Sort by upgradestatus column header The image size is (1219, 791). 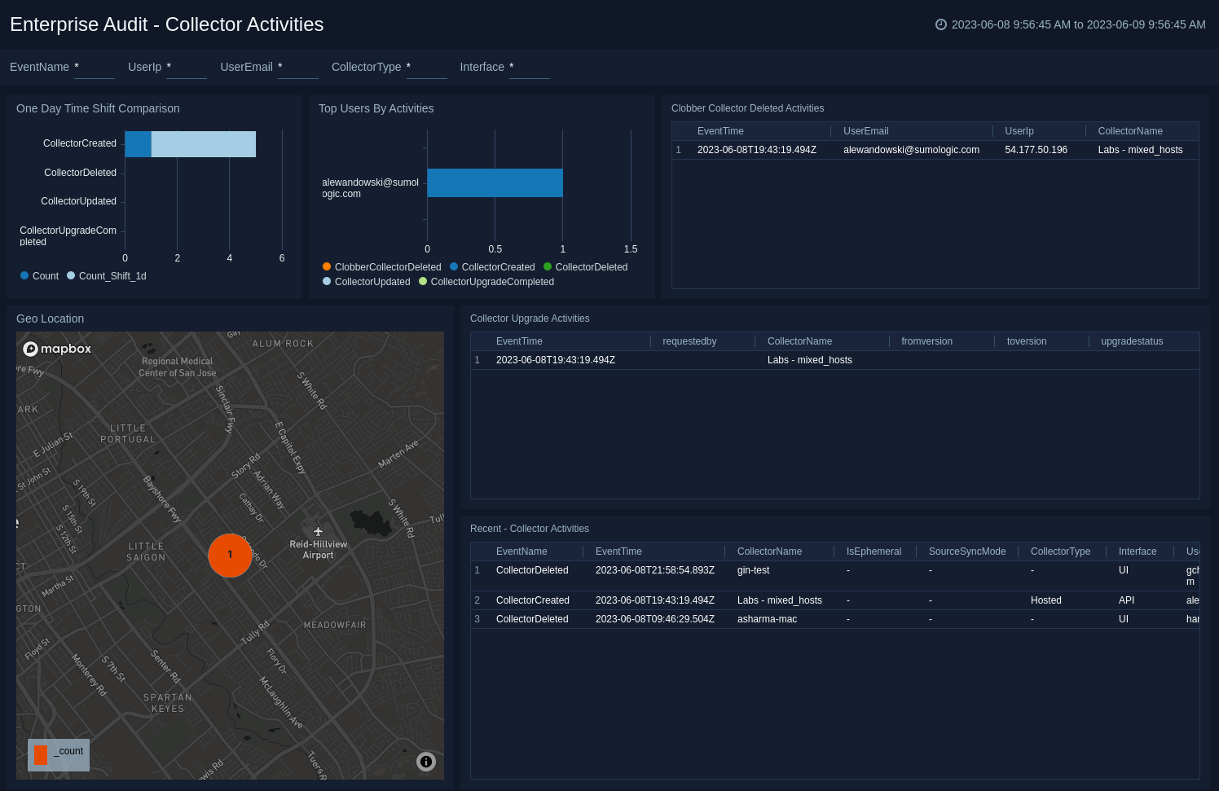tap(1131, 341)
